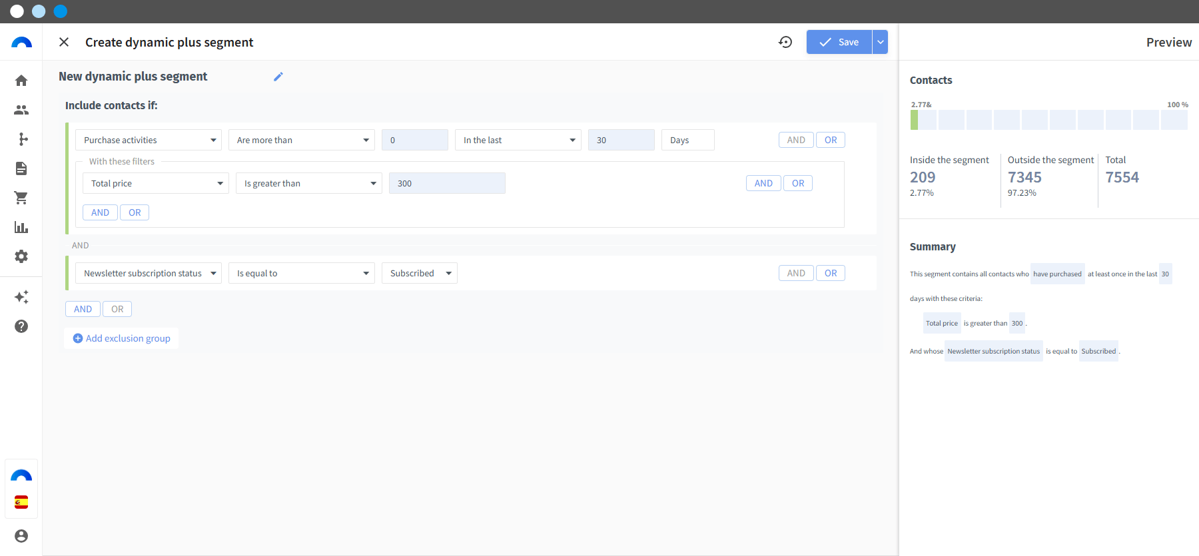Open the shopping cart icon
The width and height of the screenshot is (1199, 556).
pyautogui.click(x=21, y=198)
